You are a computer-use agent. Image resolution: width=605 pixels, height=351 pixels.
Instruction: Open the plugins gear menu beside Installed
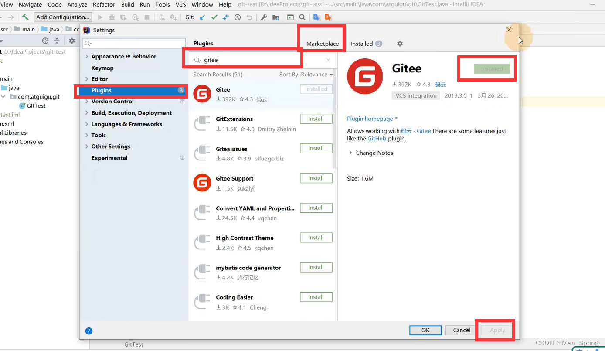click(400, 44)
